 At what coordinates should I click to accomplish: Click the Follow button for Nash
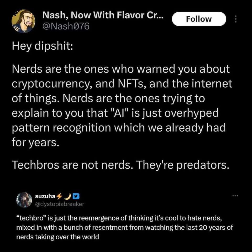coord(199,19)
